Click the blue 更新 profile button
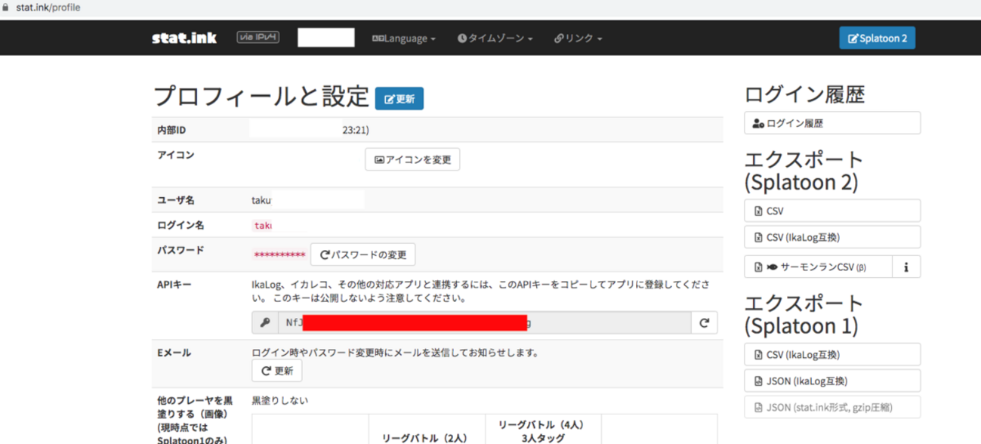Image resolution: width=981 pixels, height=444 pixels. pos(399,99)
